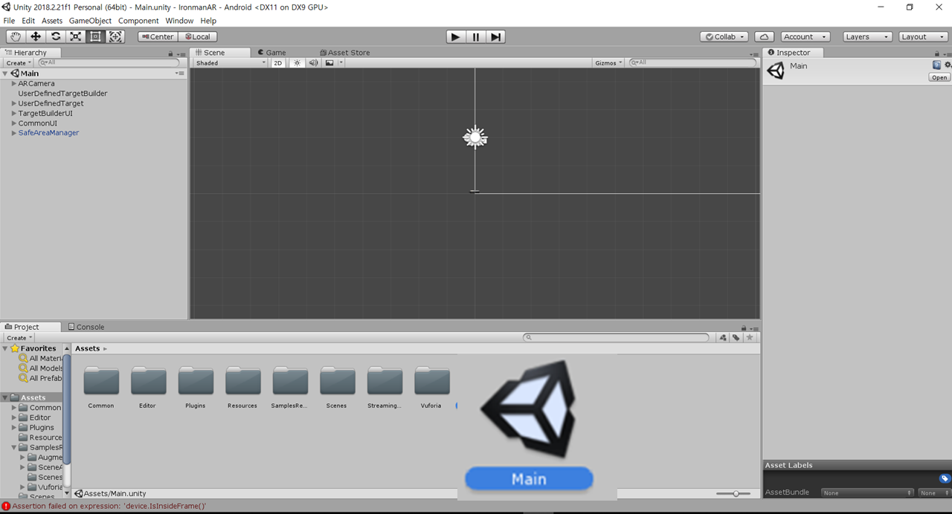Image resolution: width=952 pixels, height=514 pixels.
Task: Open the Assets menu
Action: pyautogui.click(x=52, y=21)
